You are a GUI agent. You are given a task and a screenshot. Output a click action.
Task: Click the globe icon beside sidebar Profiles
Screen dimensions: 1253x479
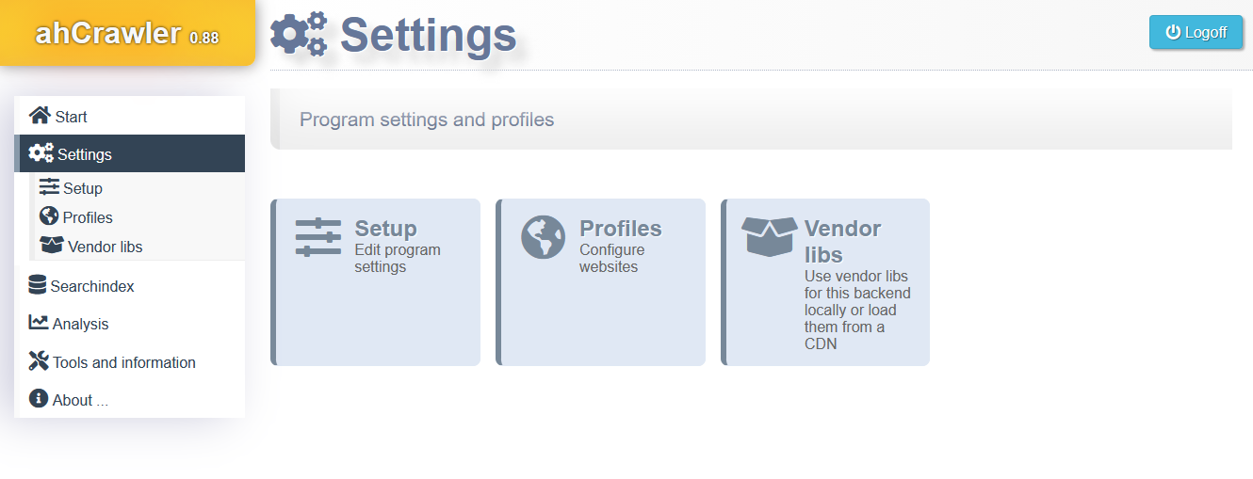(x=49, y=216)
